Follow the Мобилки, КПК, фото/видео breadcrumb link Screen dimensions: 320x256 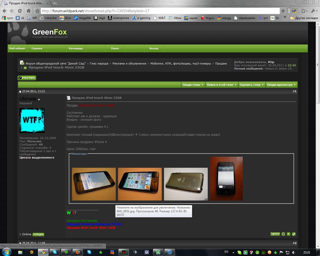[x=181, y=63]
